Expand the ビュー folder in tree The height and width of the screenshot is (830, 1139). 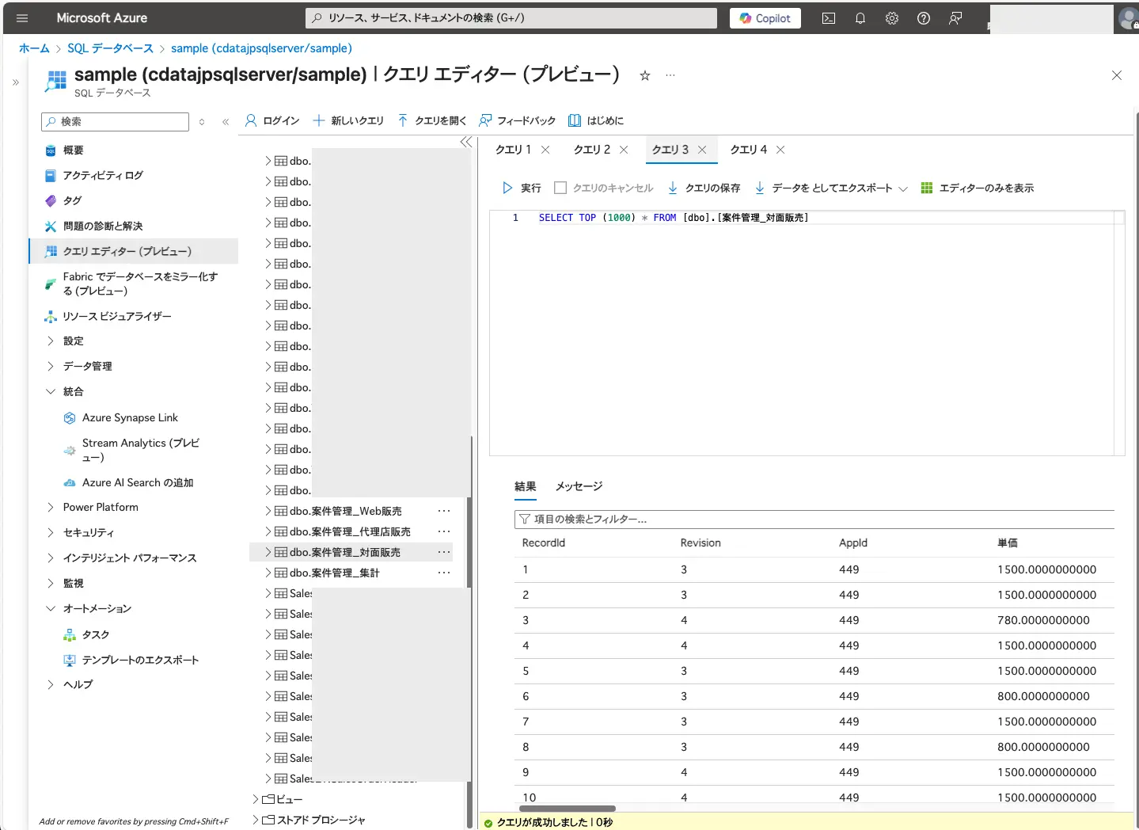point(256,799)
